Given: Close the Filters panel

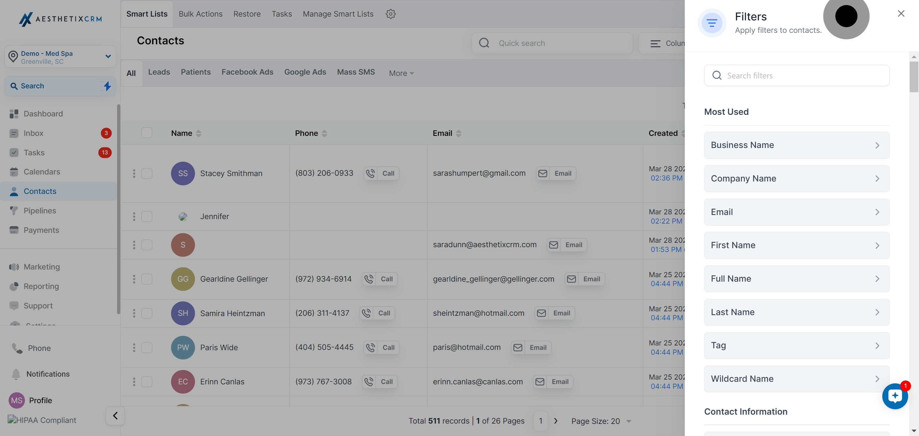Looking at the screenshot, I should [901, 13].
